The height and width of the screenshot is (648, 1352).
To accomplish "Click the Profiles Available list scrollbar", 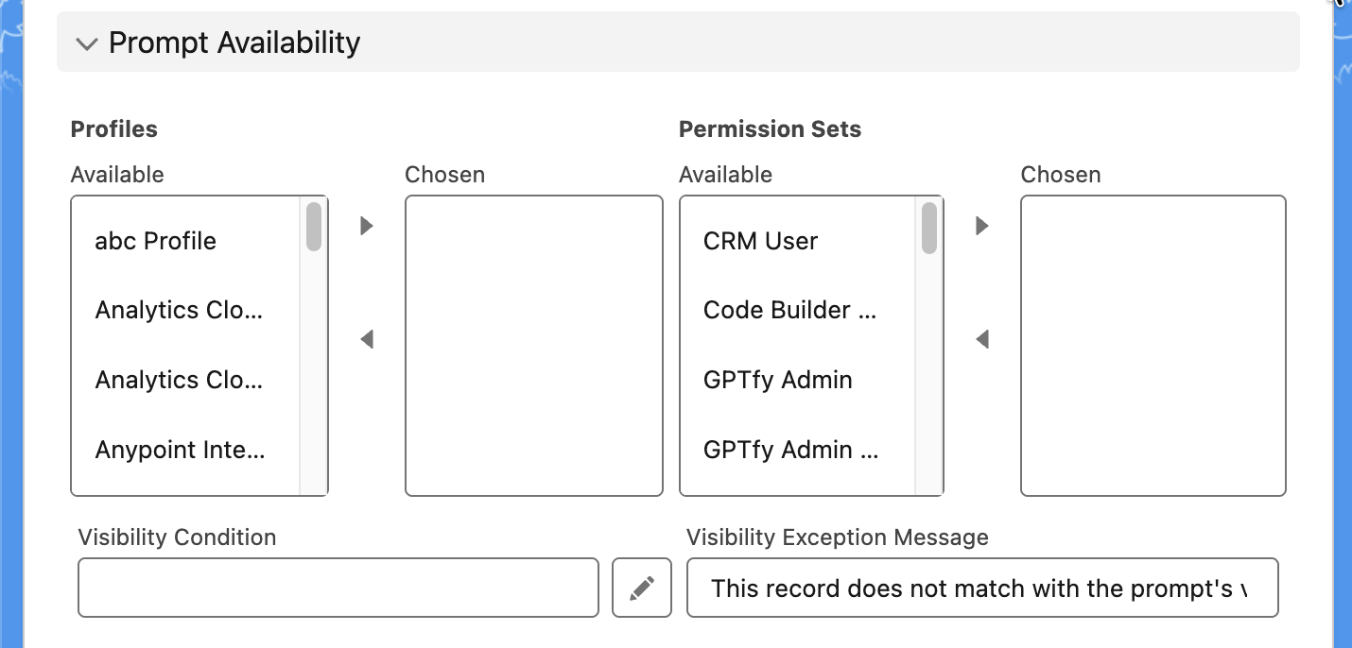I will point(314,227).
